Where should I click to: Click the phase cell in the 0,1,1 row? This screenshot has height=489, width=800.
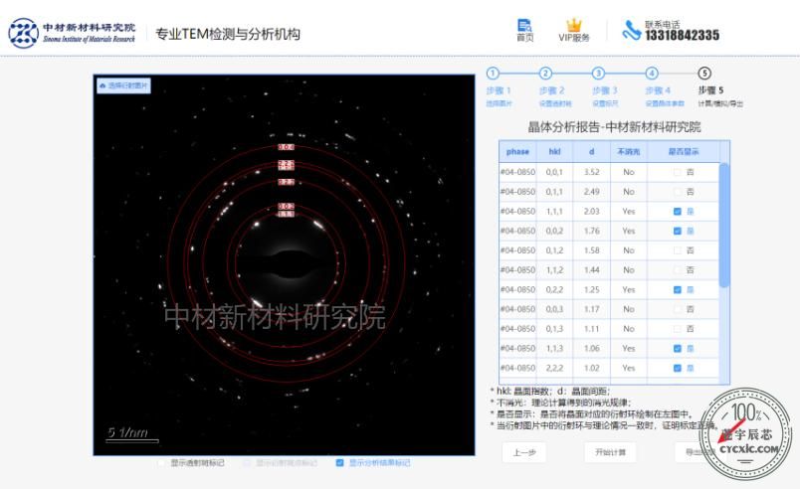[517, 192]
